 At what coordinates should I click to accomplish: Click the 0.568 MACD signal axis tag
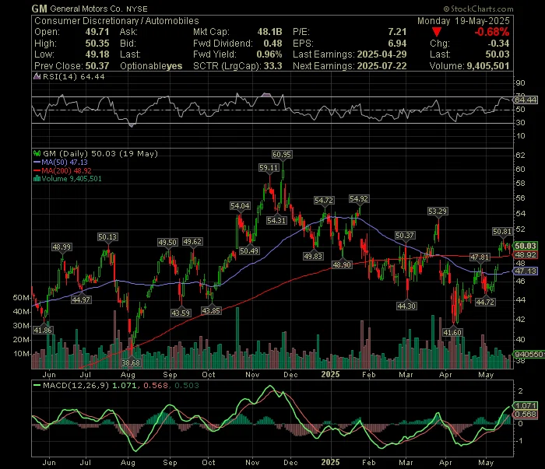pyautogui.click(x=526, y=414)
